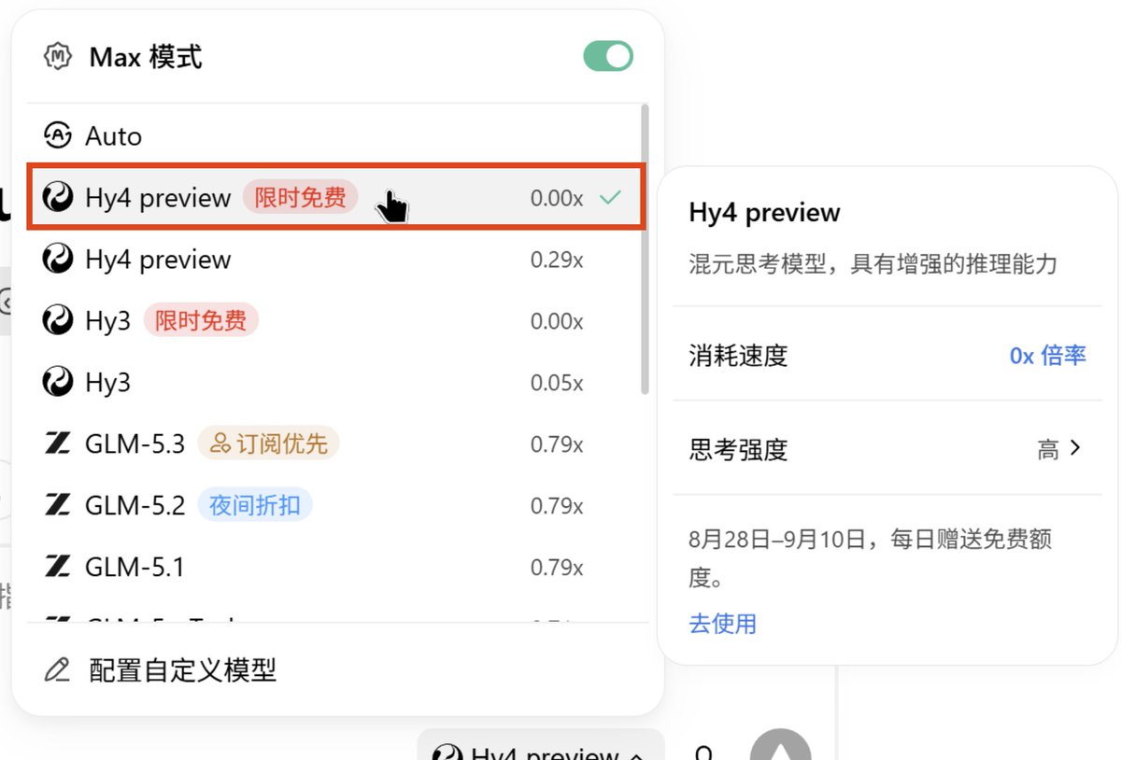
Task: Select GLM-5.3 model
Action: pyautogui.click(x=334, y=444)
